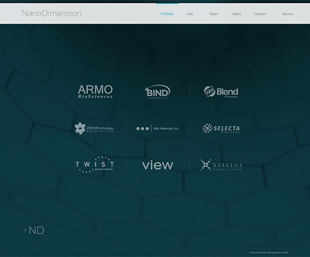This screenshot has height=257, width=310.
Task: Open the BIND Therapeutics logo
Action: pyautogui.click(x=157, y=92)
